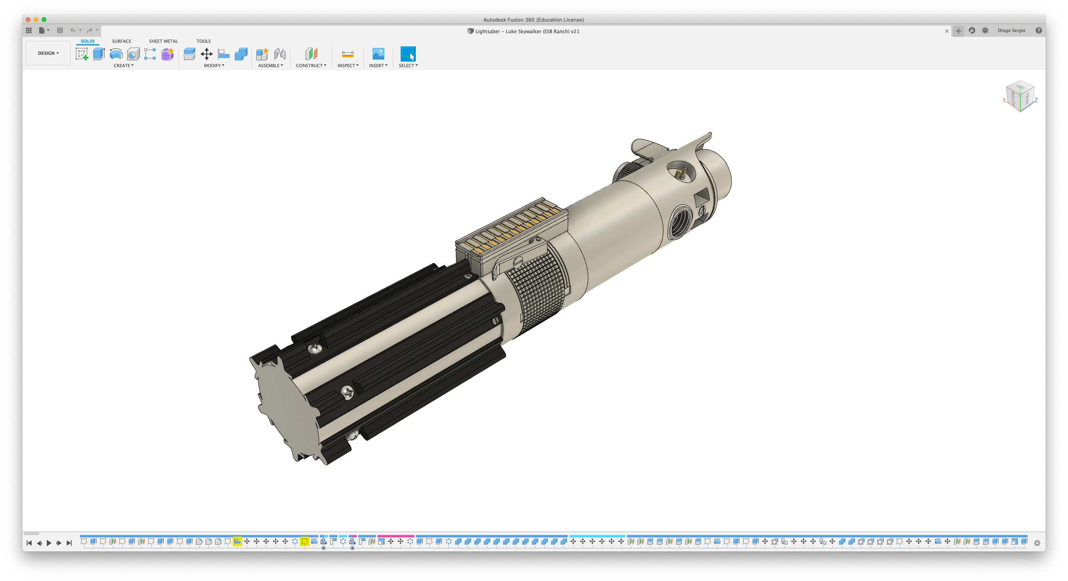Click the purple Create Form icon
This screenshot has height=581, width=1068.
168,54
